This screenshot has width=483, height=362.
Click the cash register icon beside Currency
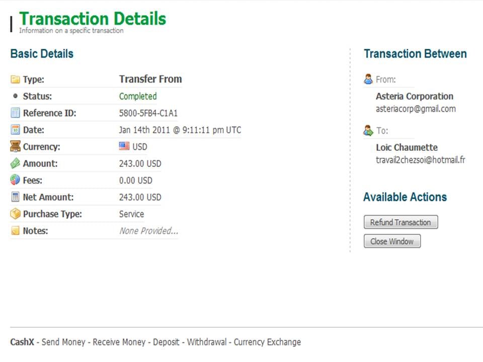pos(15,146)
